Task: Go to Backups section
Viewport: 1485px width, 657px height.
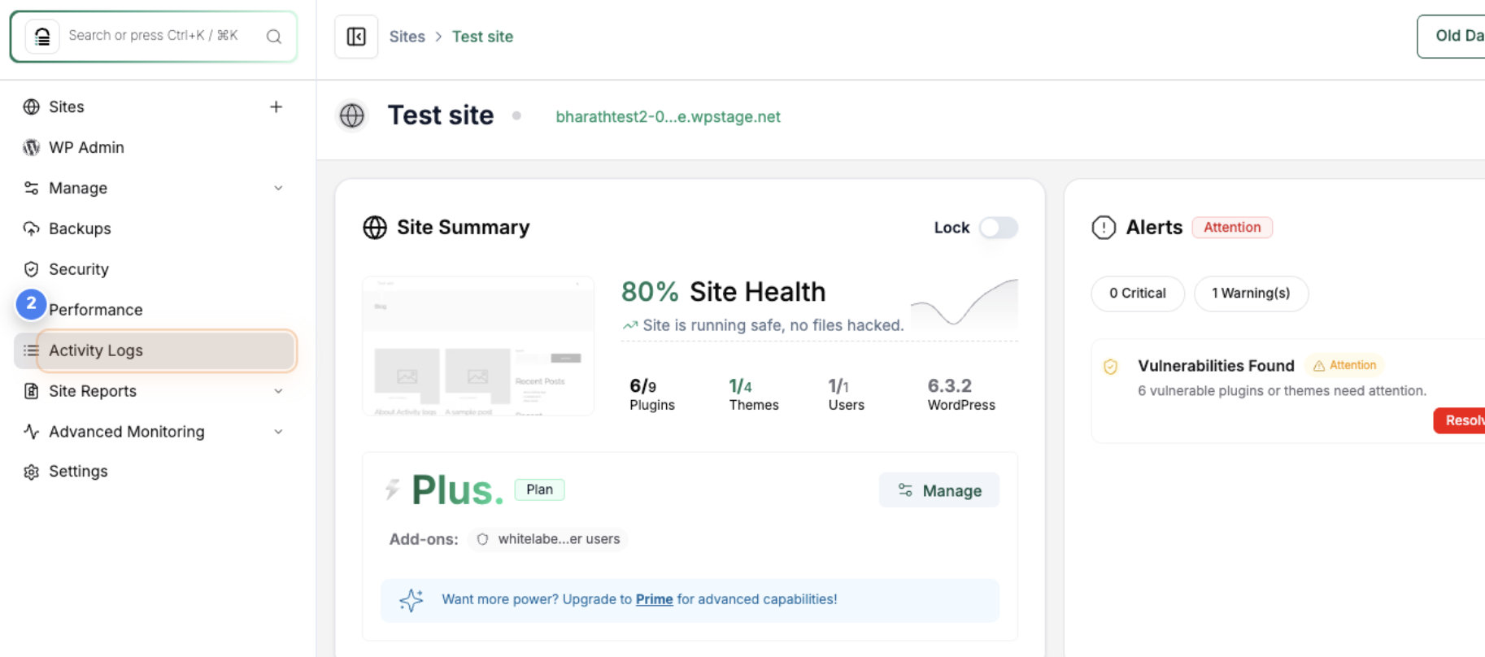Action: 80,228
